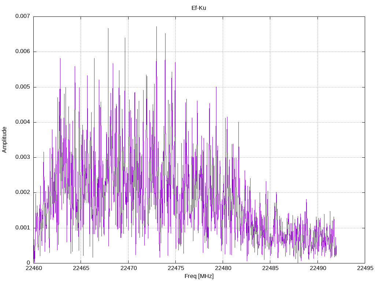Click y-axis tick label 0
The height and width of the screenshot is (281, 375).
click(x=29, y=263)
